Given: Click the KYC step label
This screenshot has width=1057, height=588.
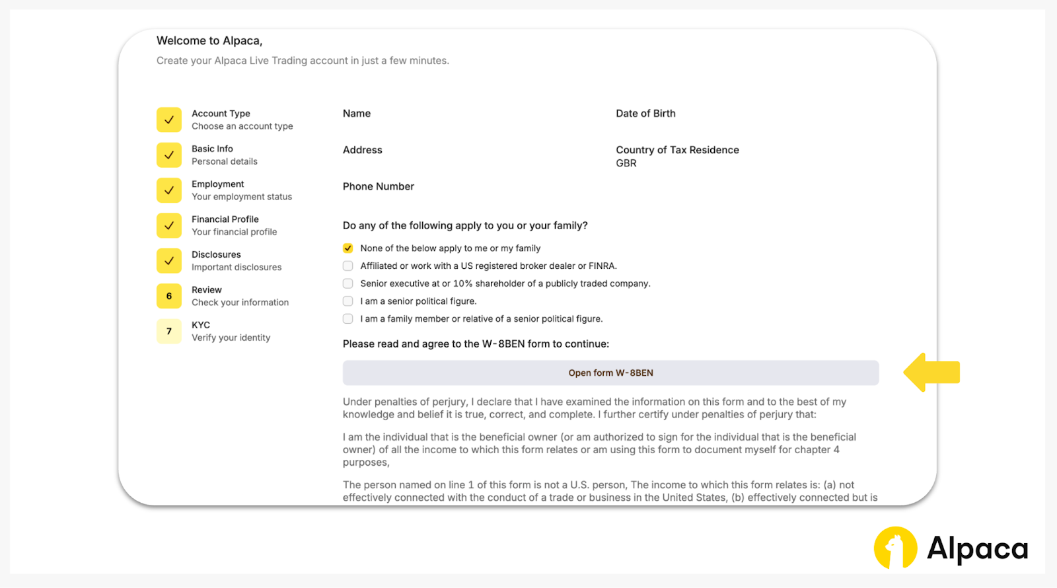Looking at the screenshot, I should tap(201, 325).
